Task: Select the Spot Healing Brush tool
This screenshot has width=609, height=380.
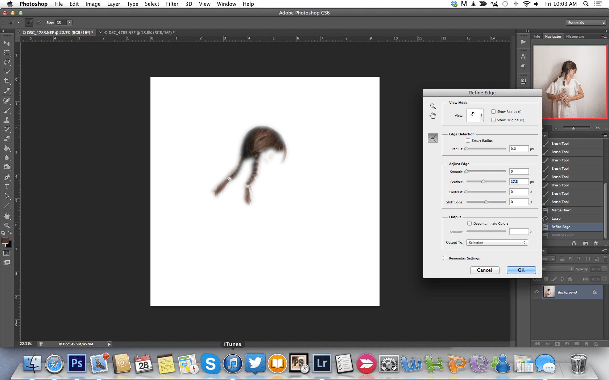Action: (x=7, y=101)
